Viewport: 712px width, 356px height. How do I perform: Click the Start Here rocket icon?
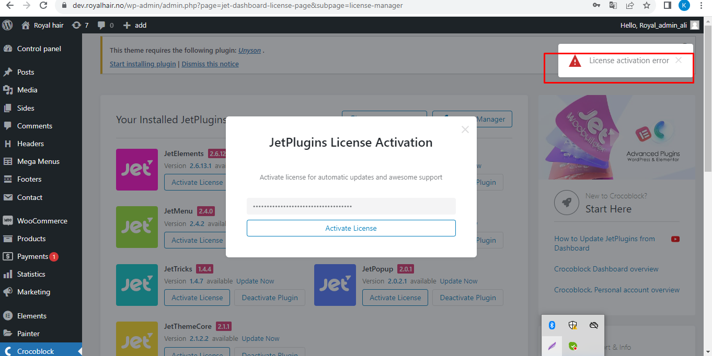point(566,203)
